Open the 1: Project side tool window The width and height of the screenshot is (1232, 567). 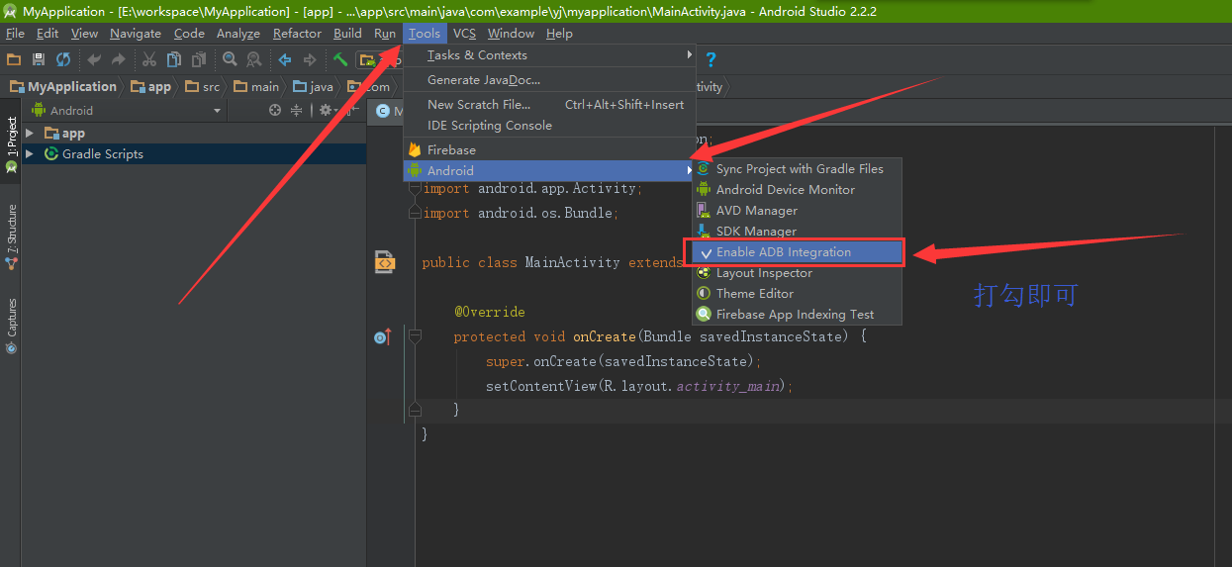pos(11,145)
